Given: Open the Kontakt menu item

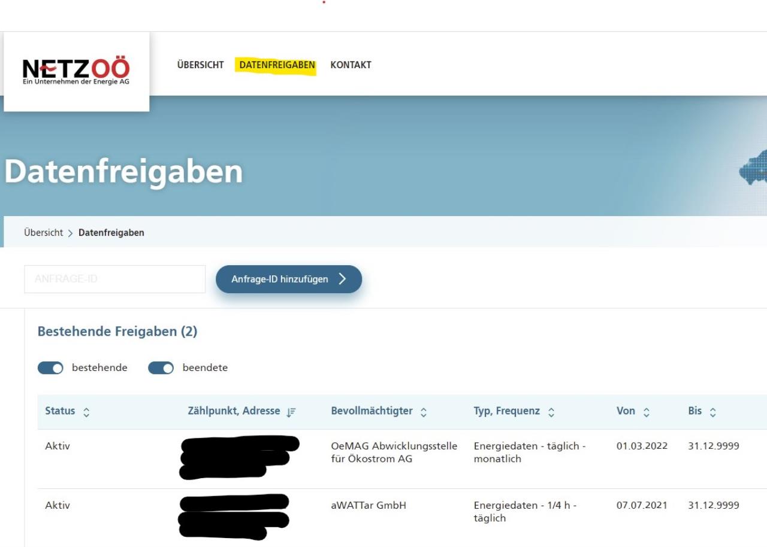Looking at the screenshot, I should [x=351, y=65].
